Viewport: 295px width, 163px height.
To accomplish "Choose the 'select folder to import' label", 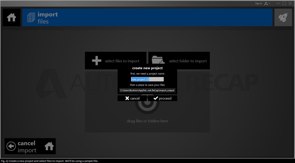I will tap(188, 61).
